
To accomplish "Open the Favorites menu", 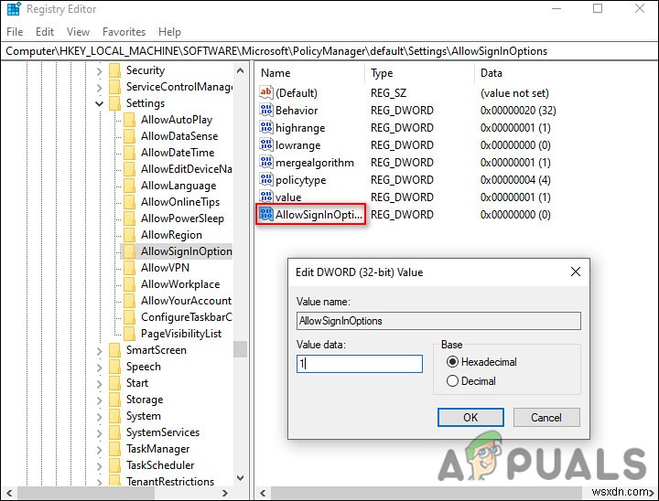I will tap(124, 32).
